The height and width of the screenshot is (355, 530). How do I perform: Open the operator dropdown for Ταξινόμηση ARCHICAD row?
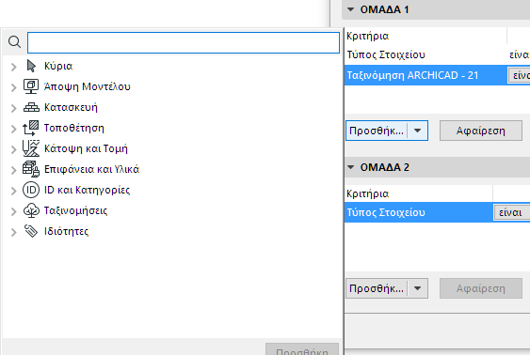point(520,75)
